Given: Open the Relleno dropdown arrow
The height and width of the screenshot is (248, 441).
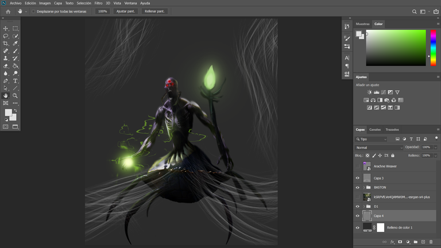Looking at the screenshot, I should click(435, 156).
